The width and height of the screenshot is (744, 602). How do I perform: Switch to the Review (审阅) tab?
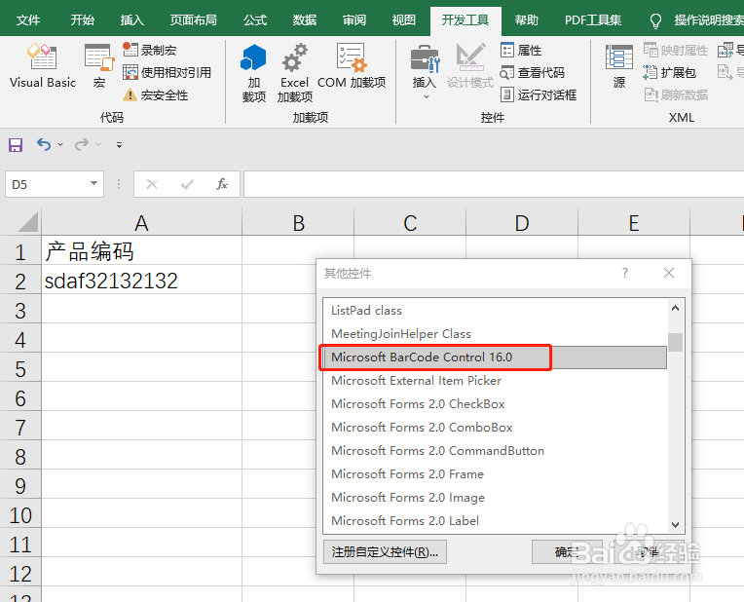[x=353, y=19]
